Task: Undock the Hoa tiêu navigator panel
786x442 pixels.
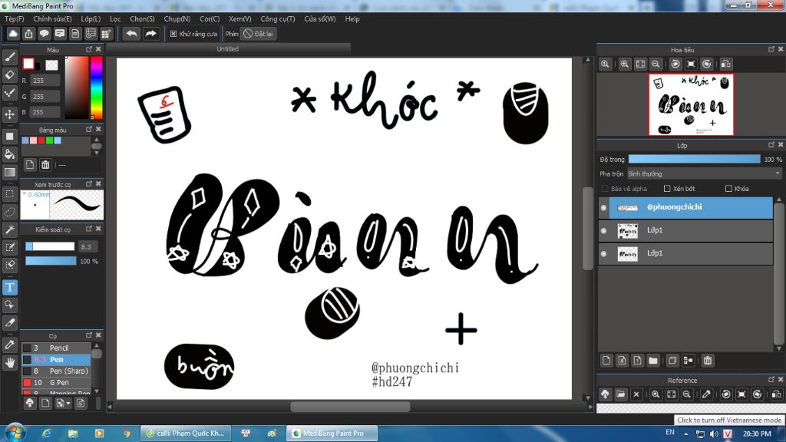Action: (x=771, y=49)
